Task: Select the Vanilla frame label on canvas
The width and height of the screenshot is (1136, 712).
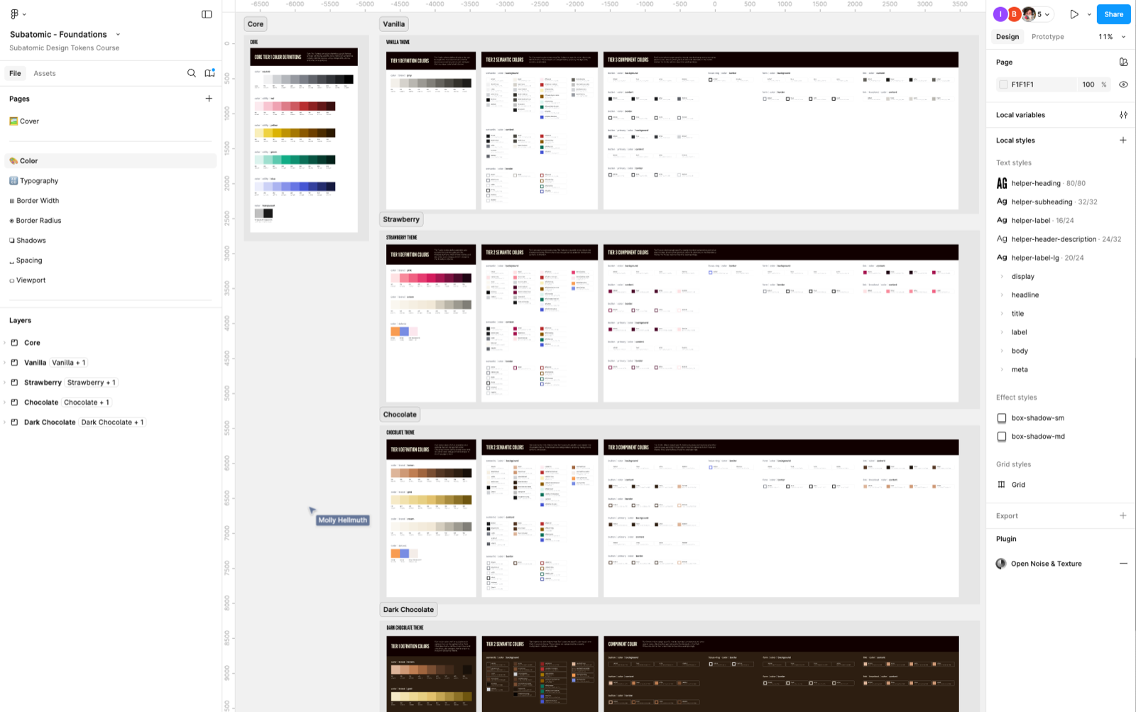Action: point(394,24)
